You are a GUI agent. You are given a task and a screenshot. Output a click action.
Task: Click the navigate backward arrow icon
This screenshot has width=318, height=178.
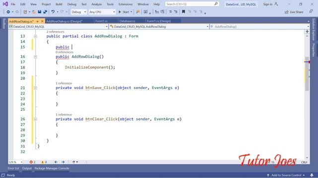8,12
